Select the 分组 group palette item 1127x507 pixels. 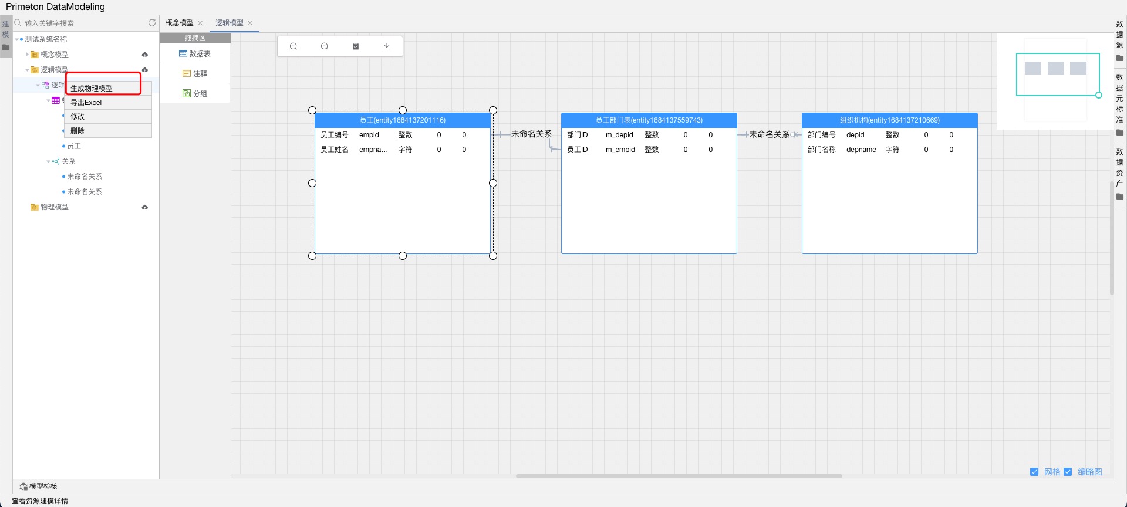pyautogui.click(x=195, y=94)
